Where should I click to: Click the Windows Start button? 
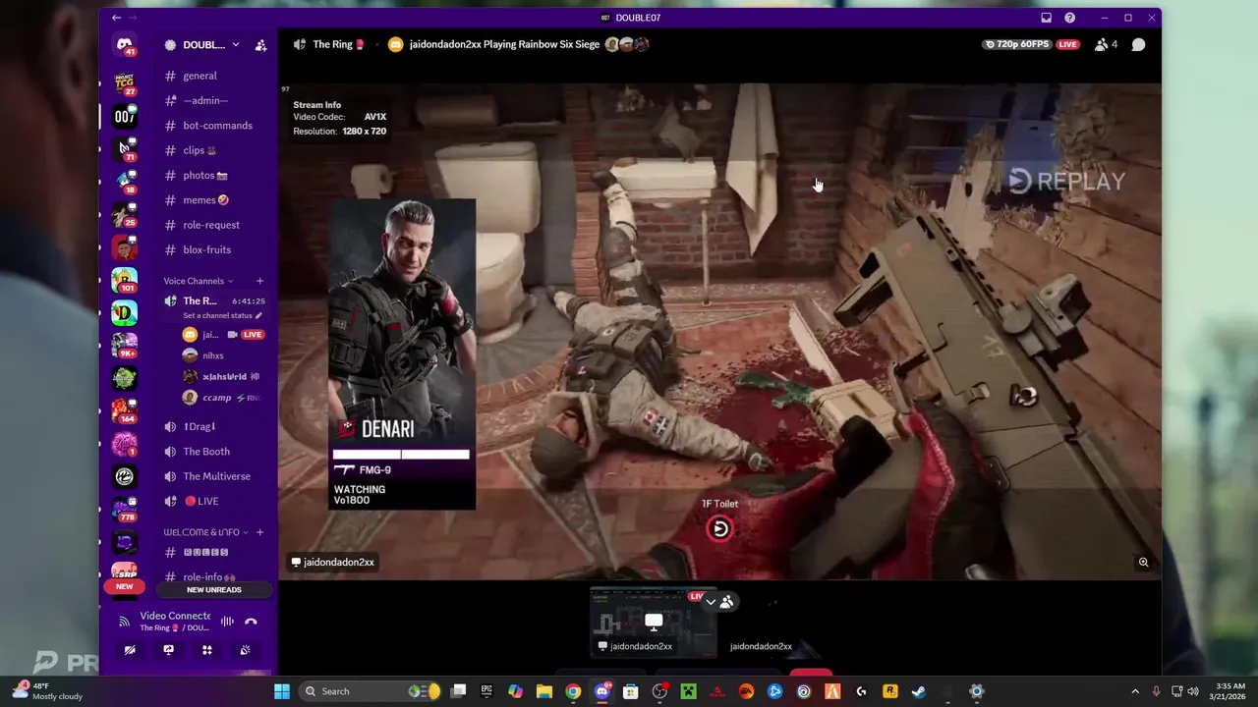click(282, 691)
